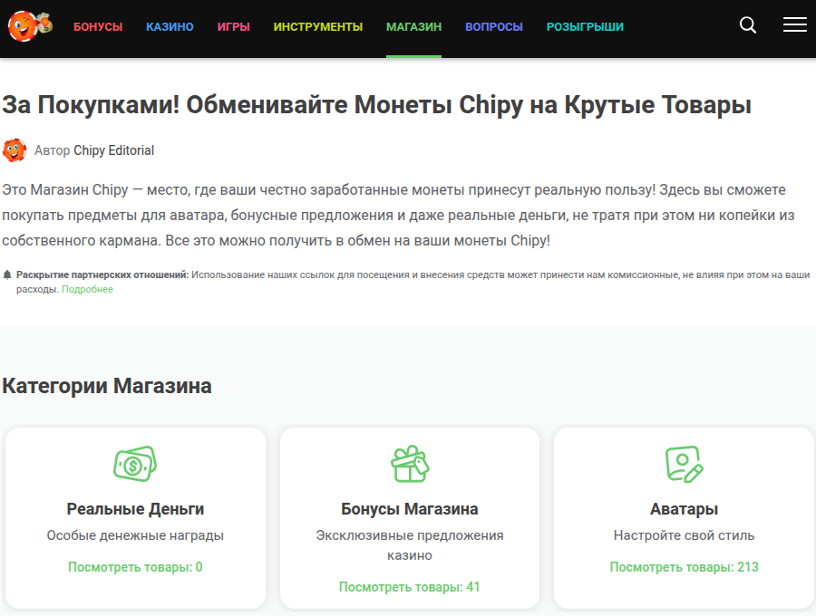Open the hamburger menu icon

point(794,24)
